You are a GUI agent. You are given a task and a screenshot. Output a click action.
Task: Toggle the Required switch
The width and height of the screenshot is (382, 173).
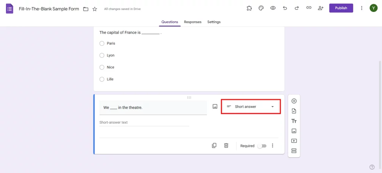[x=262, y=146]
